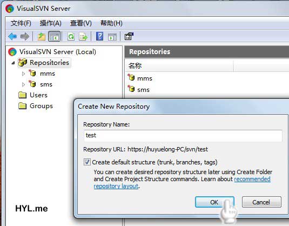The height and width of the screenshot is (226, 289).
Task: Click the Repository Name input field
Action: tap(183, 136)
